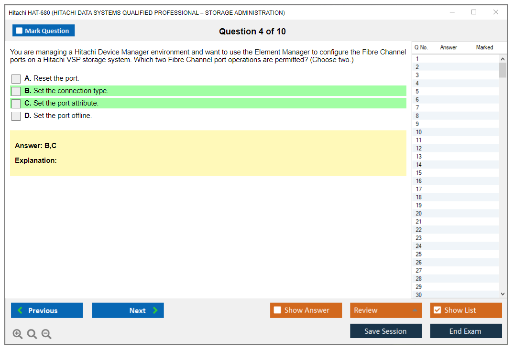Select option B Set the connection type

tap(16, 91)
